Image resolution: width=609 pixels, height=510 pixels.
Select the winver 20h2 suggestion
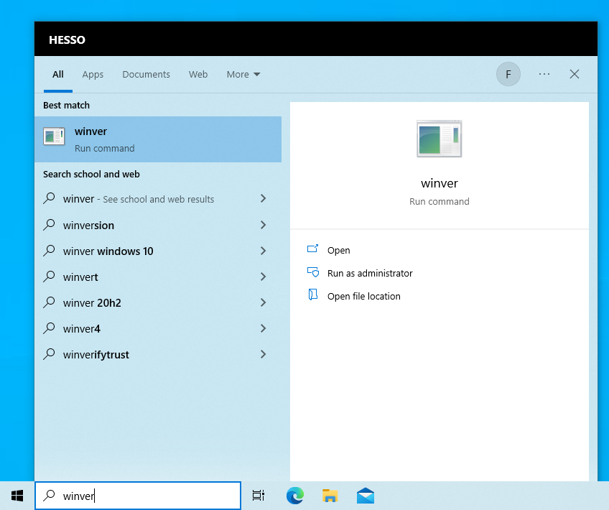click(x=158, y=302)
